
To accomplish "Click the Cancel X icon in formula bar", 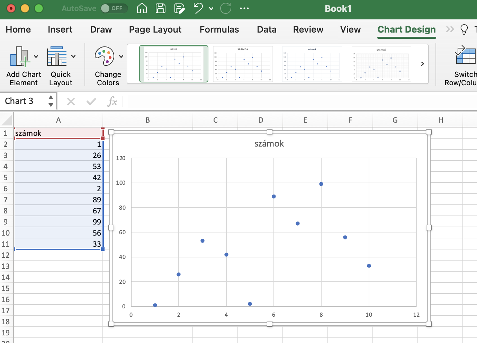I will [71, 102].
